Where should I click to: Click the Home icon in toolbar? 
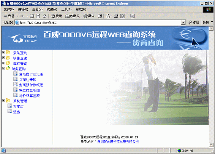[45, 16]
